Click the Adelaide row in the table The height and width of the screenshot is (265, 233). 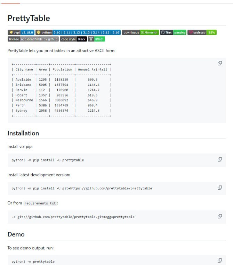click(61, 79)
